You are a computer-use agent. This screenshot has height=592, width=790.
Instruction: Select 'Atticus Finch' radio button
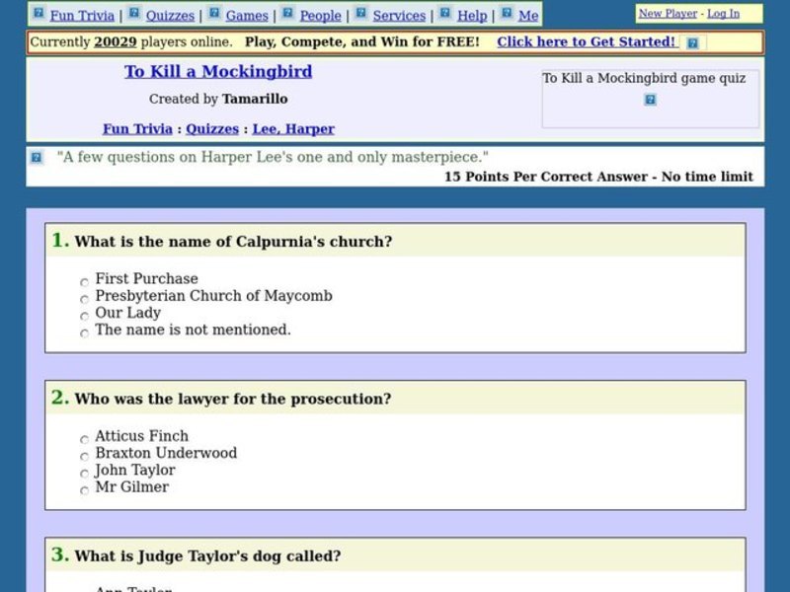(85, 439)
